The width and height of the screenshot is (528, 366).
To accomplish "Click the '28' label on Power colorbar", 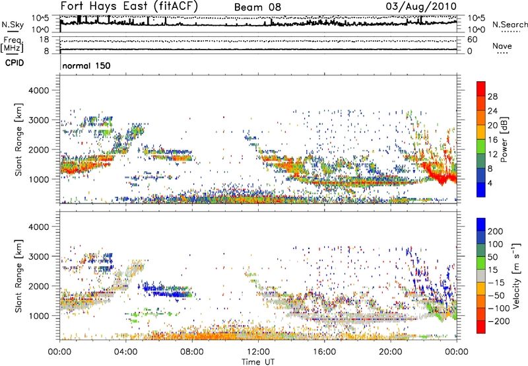I will [492, 96].
